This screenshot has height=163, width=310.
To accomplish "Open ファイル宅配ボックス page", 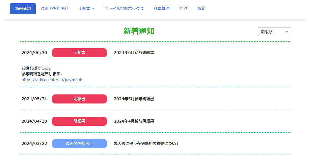I will (x=124, y=9).
